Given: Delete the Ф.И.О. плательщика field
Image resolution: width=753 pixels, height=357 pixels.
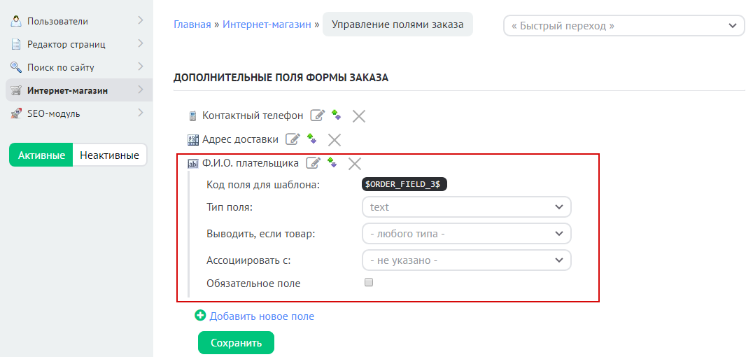Looking at the screenshot, I should [x=355, y=164].
